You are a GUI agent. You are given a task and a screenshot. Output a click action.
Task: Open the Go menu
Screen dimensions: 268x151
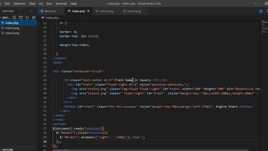41,4
